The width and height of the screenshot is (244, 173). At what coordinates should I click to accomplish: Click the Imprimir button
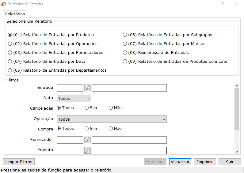click(205, 162)
